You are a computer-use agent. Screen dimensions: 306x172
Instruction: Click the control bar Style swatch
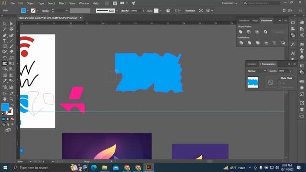click(156, 11)
